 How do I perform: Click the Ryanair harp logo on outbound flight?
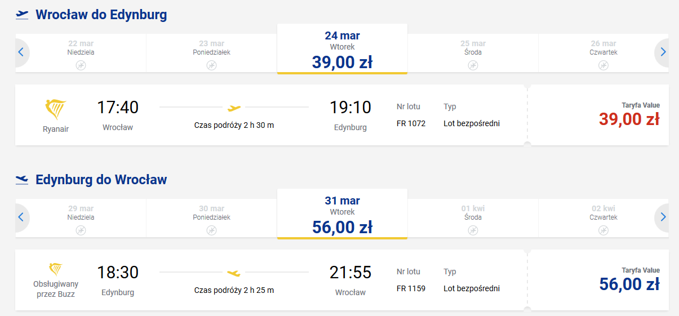click(x=55, y=109)
